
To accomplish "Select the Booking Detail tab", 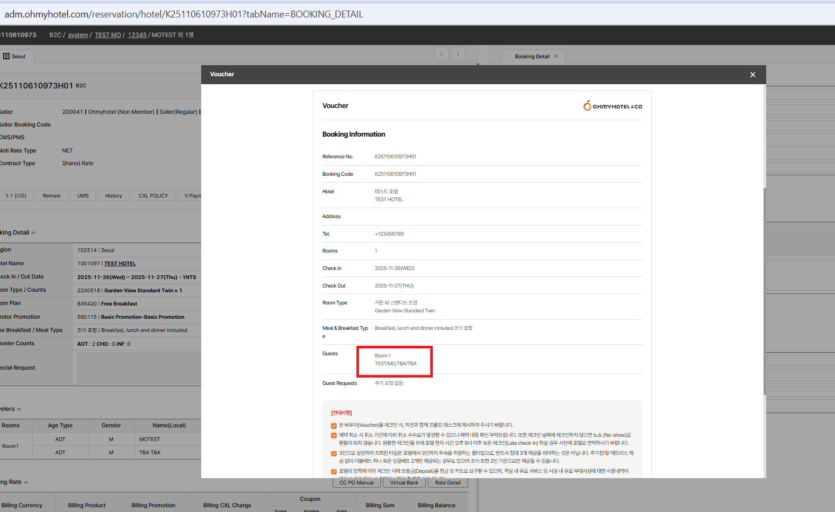I will (x=532, y=57).
